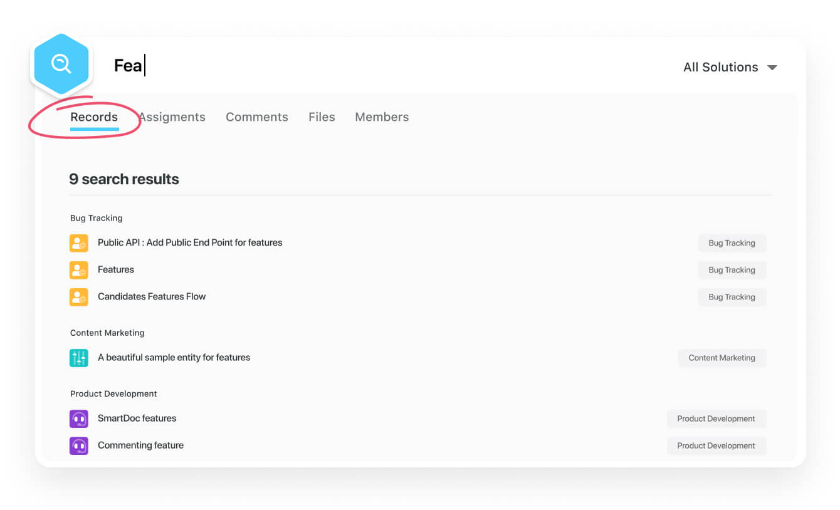The height and width of the screenshot is (510, 840).
Task: Open 'Public API : Add Public End Point for features'
Action: [190, 242]
